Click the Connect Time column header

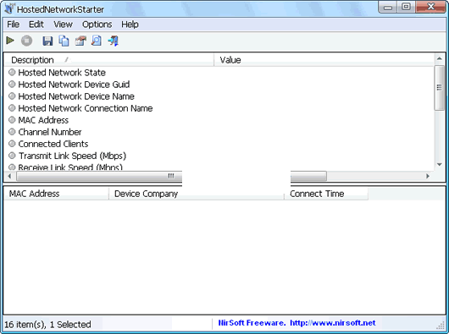pyautogui.click(x=326, y=194)
